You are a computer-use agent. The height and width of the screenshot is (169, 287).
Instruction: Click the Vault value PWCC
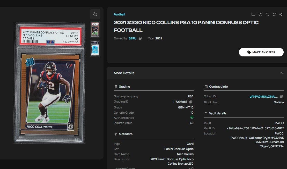coord(279,123)
